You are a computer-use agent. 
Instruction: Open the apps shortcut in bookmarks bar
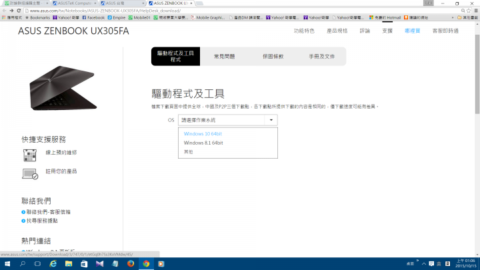[11, 18]
